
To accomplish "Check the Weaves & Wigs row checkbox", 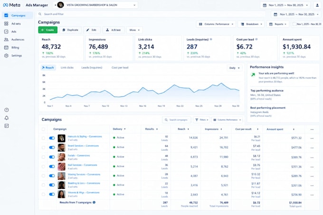I will tap(43, 194).
